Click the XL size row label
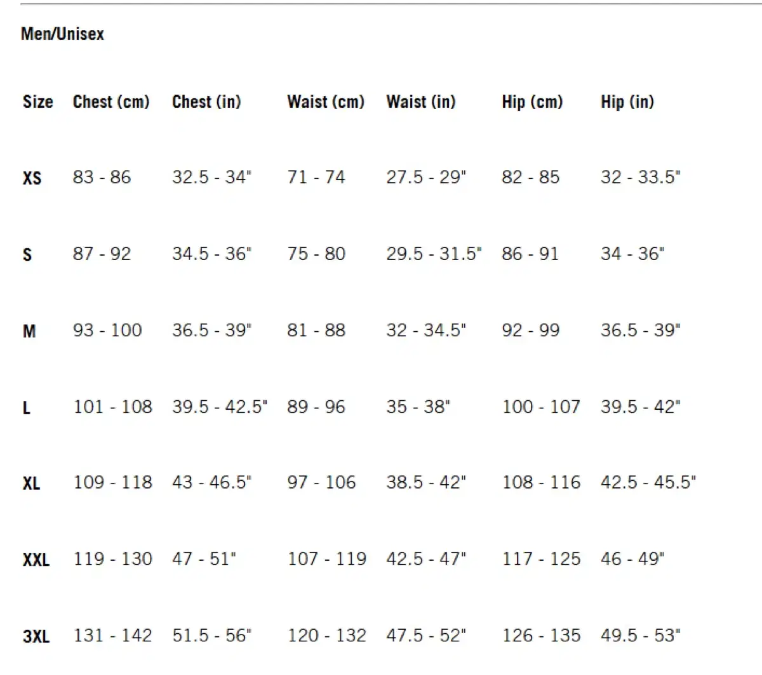 click(x=32, y=483)
